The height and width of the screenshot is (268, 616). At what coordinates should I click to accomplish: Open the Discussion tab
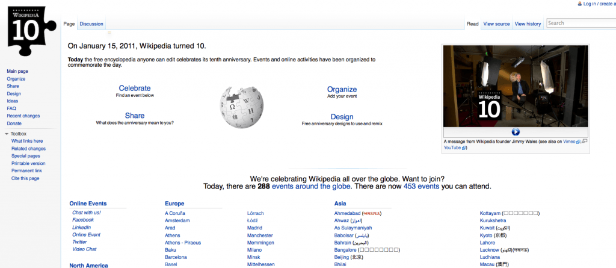pos(91,24)
